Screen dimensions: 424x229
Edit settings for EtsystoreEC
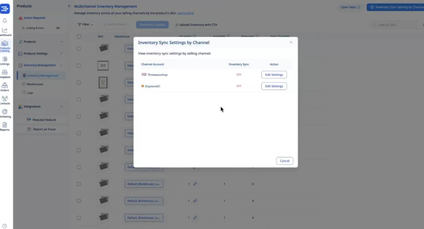click(x=274, y=86)
